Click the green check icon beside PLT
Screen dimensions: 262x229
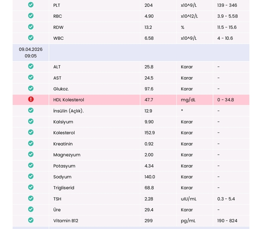pyautogui.click(x=31, y=5)
